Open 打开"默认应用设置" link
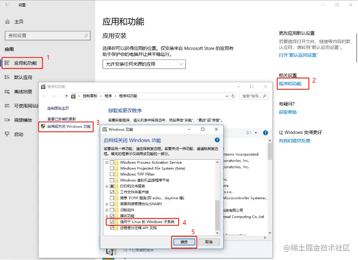 coord(298,55)
